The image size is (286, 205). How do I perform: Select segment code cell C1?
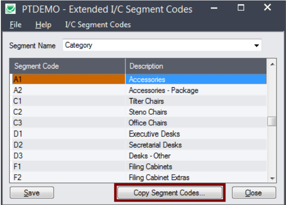tap(69, 101)
